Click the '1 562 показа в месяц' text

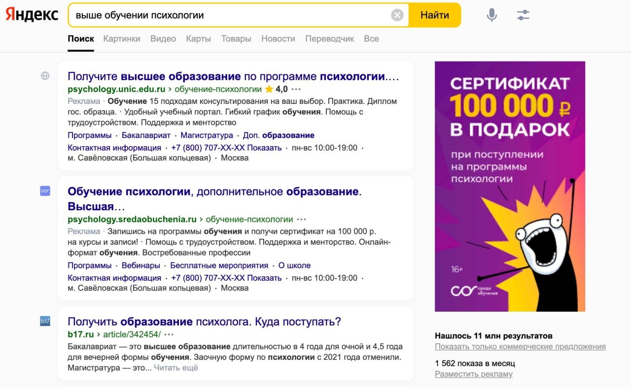pos(475,363)
